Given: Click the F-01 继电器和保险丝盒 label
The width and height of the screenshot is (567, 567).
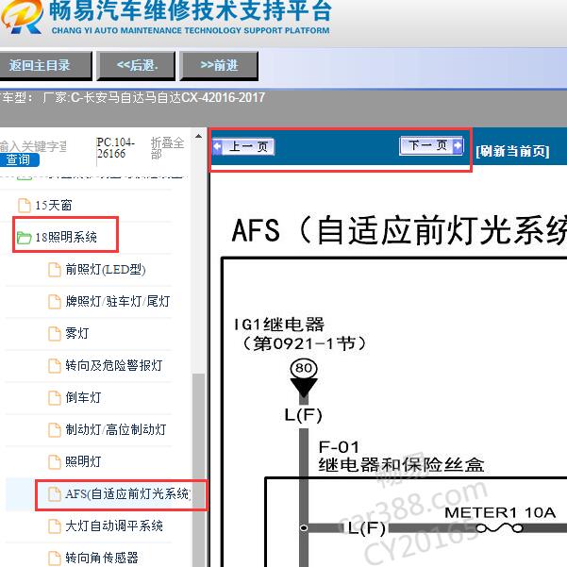Looking at the screenshot, I should point(401,457).
